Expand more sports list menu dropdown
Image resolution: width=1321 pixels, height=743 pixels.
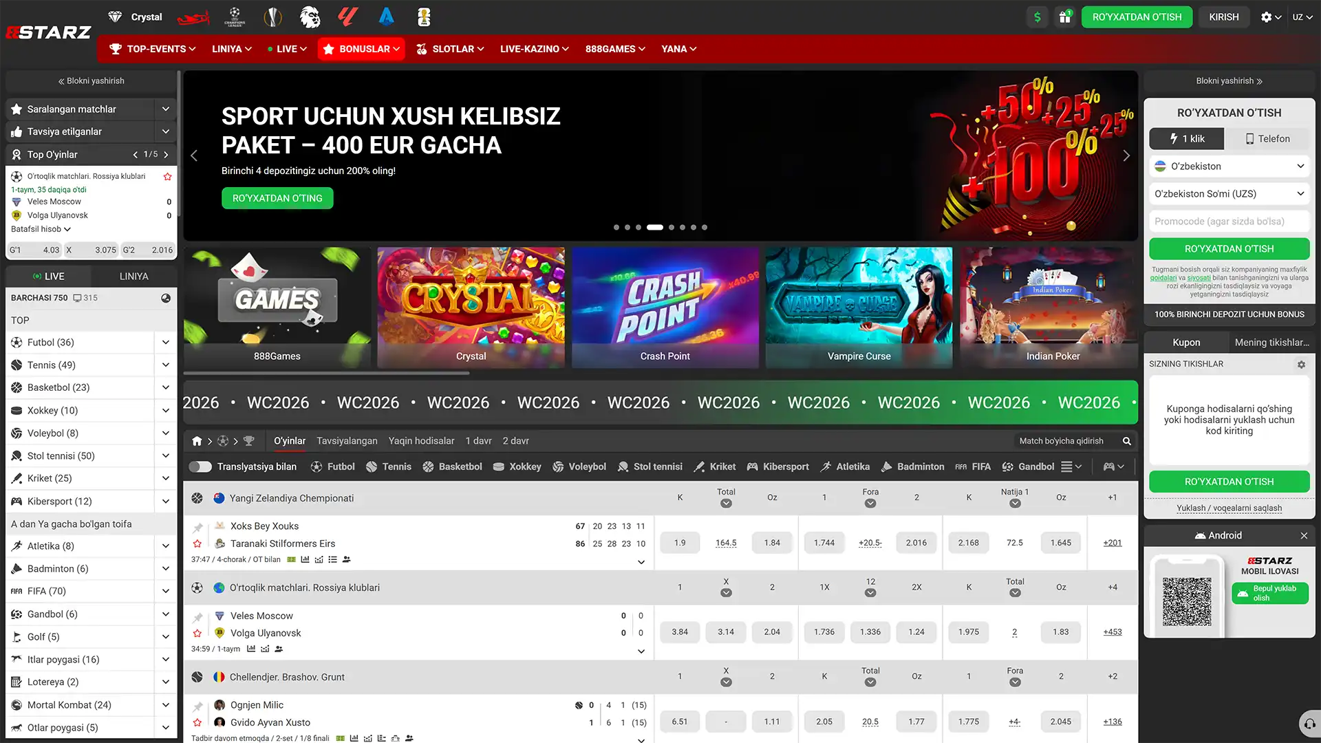tap(1071, 466)
